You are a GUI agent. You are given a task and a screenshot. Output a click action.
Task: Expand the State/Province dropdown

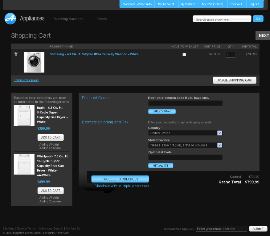(185, 145)
